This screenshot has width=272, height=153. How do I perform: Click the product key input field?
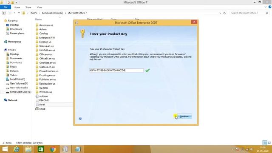pyautogui.click(x=116, y=70)
